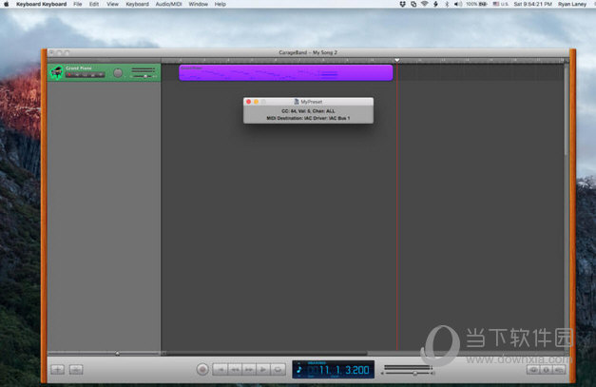The image size is (596, 387).
Task: Select the purple Grand Piano MIDI region
Action: pyautogui.click(x=286, y=72)
